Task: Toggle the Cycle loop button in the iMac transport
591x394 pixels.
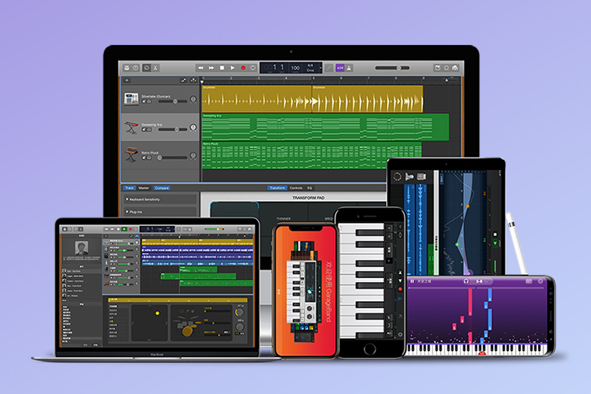Action: (252, 67)
